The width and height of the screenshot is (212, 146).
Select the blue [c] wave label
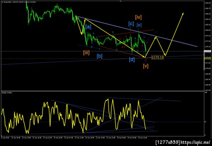pyautogui.click(x=131, y=24)
